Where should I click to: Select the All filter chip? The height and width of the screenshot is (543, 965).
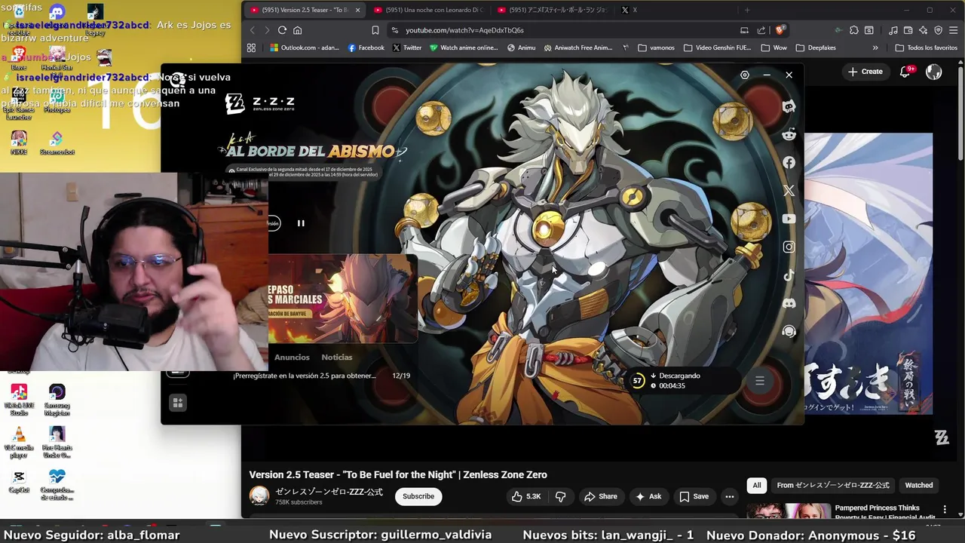(x=757, y=485)
